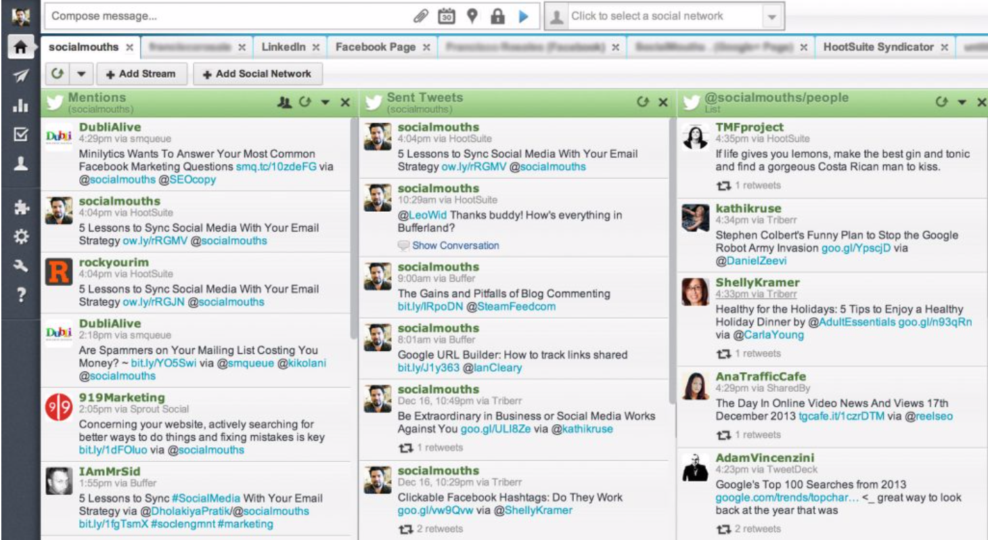Click the refresh all streams button
The width and height of the screenshot is (988, 540).
[58, 74]
